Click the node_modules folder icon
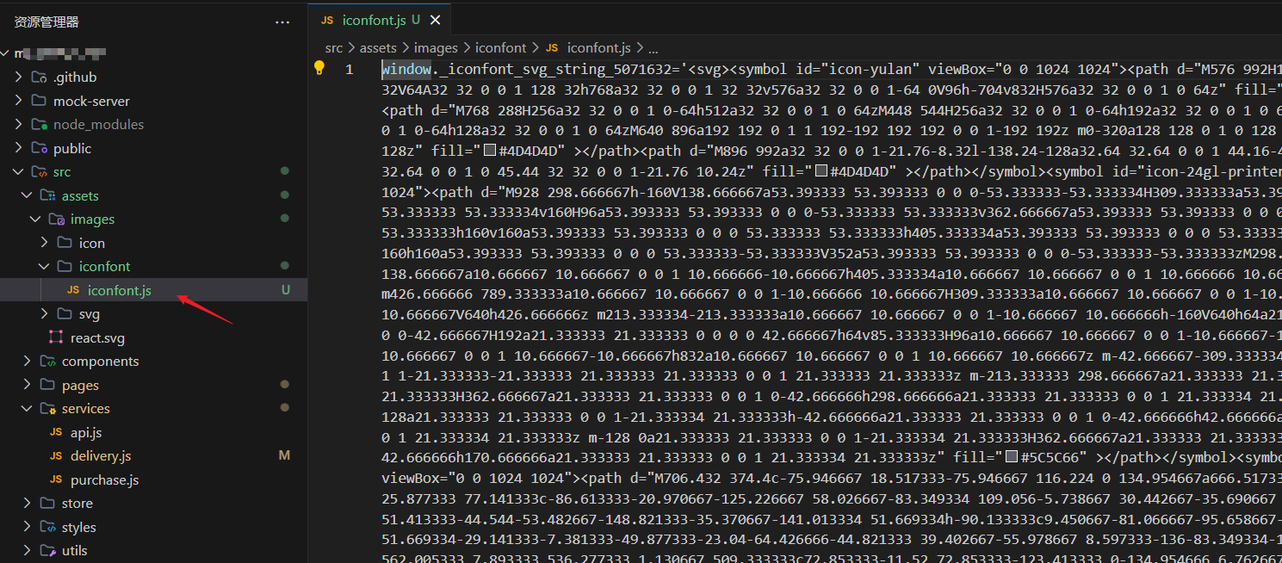This screenshot has width=1282, height=563. click(x=39, y=124)
